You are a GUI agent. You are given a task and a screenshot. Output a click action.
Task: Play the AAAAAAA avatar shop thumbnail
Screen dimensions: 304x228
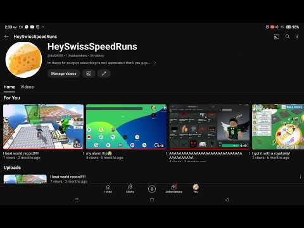point(209,127)
